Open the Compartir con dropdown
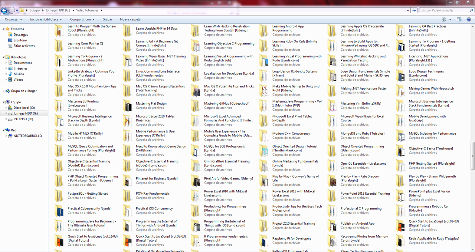This screenshot has width=475, height=252. (82, 19)
